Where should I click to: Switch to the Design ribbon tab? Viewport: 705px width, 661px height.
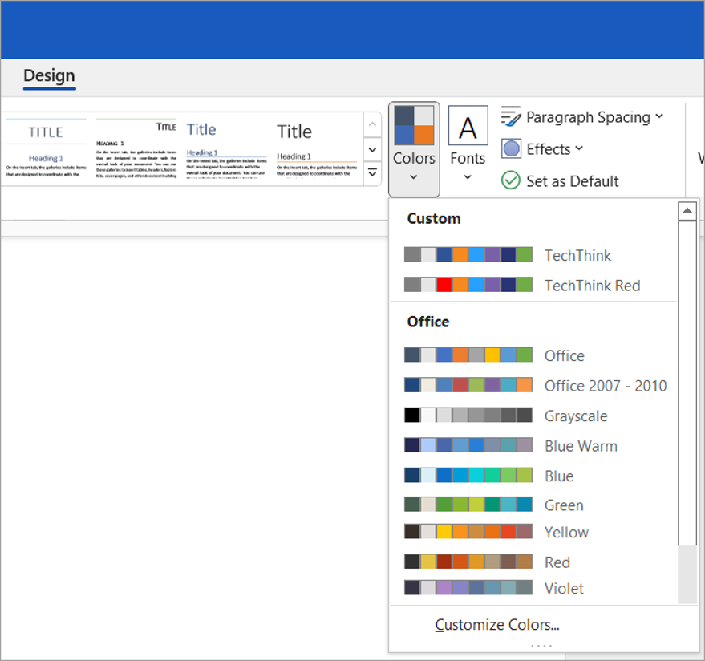[49, 76]
